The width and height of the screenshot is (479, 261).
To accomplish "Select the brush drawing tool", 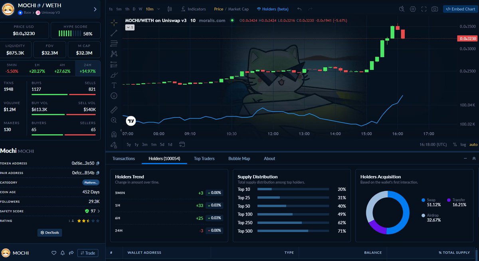I will pyautogui.click(x=114, y=75).
